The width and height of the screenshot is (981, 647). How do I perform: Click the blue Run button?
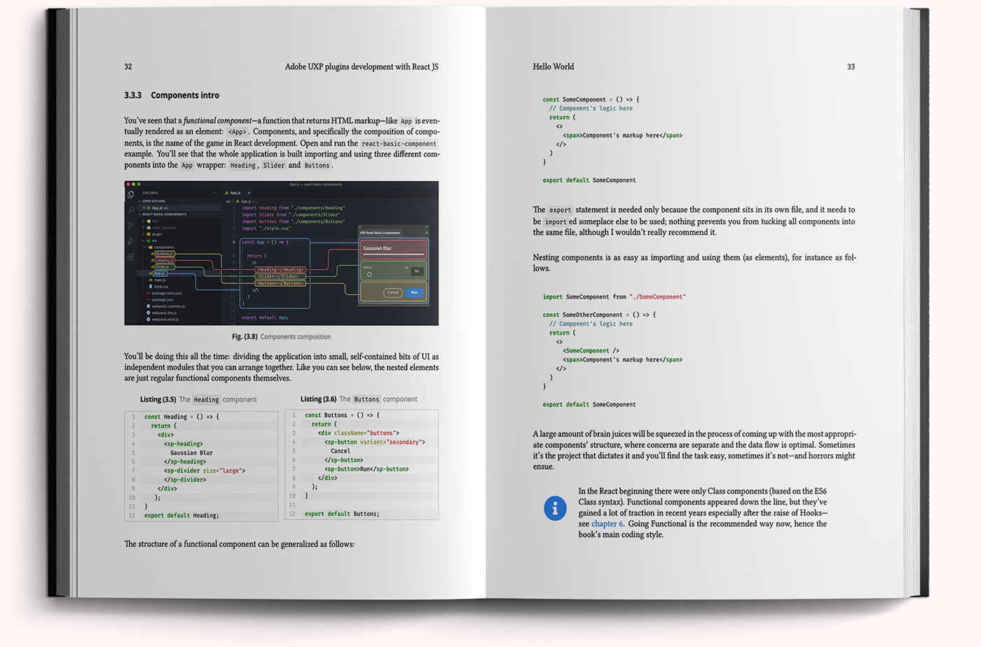pos(414,292)
